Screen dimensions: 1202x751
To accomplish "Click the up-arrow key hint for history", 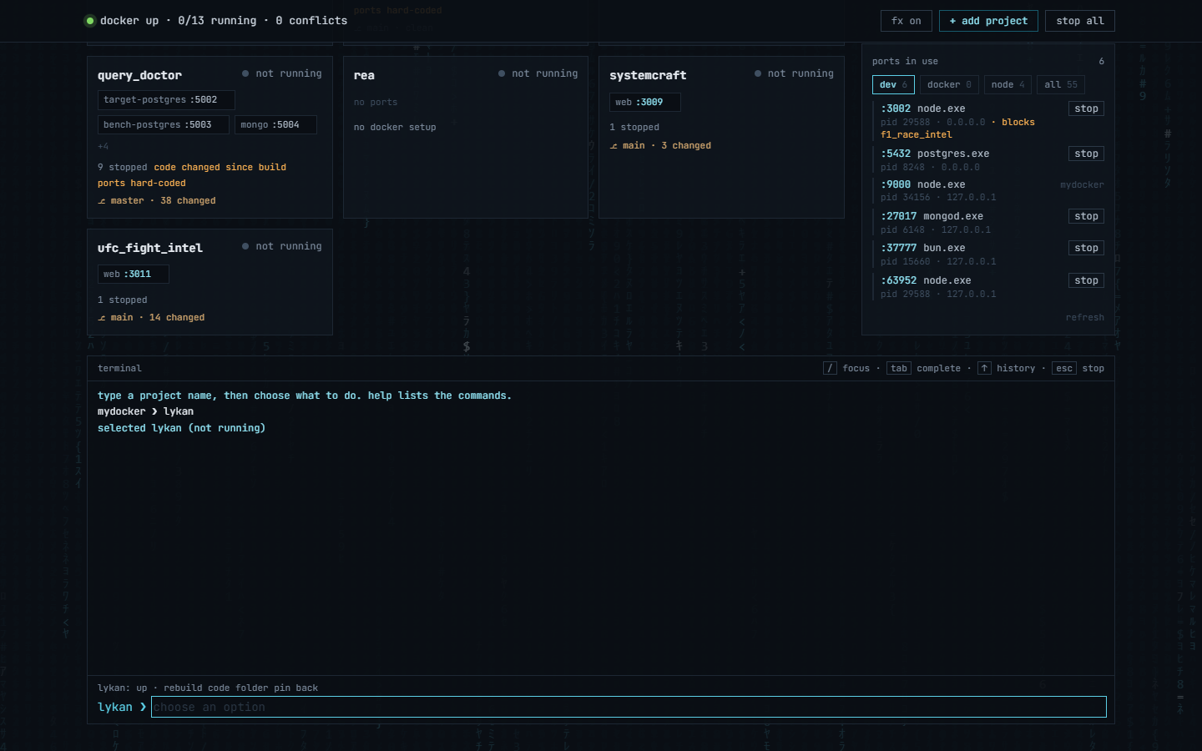I will click(984, 368).
